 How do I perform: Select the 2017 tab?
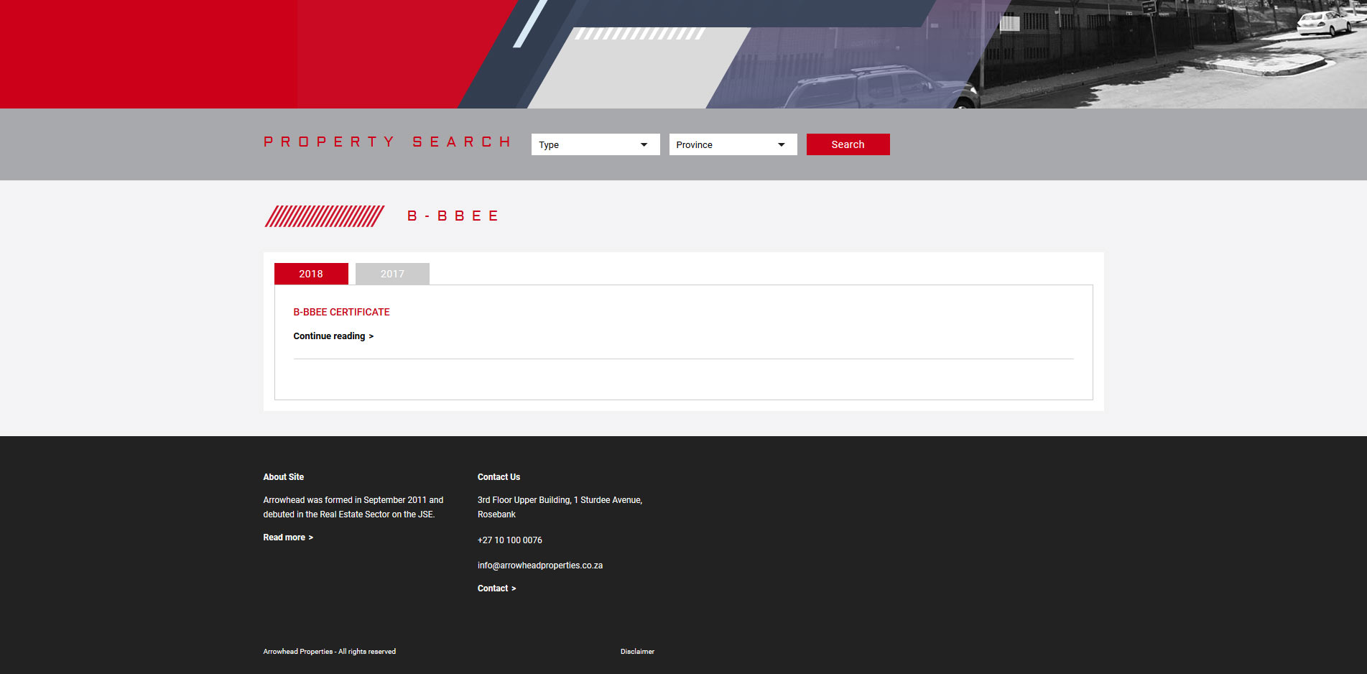[x=392, y=274]
